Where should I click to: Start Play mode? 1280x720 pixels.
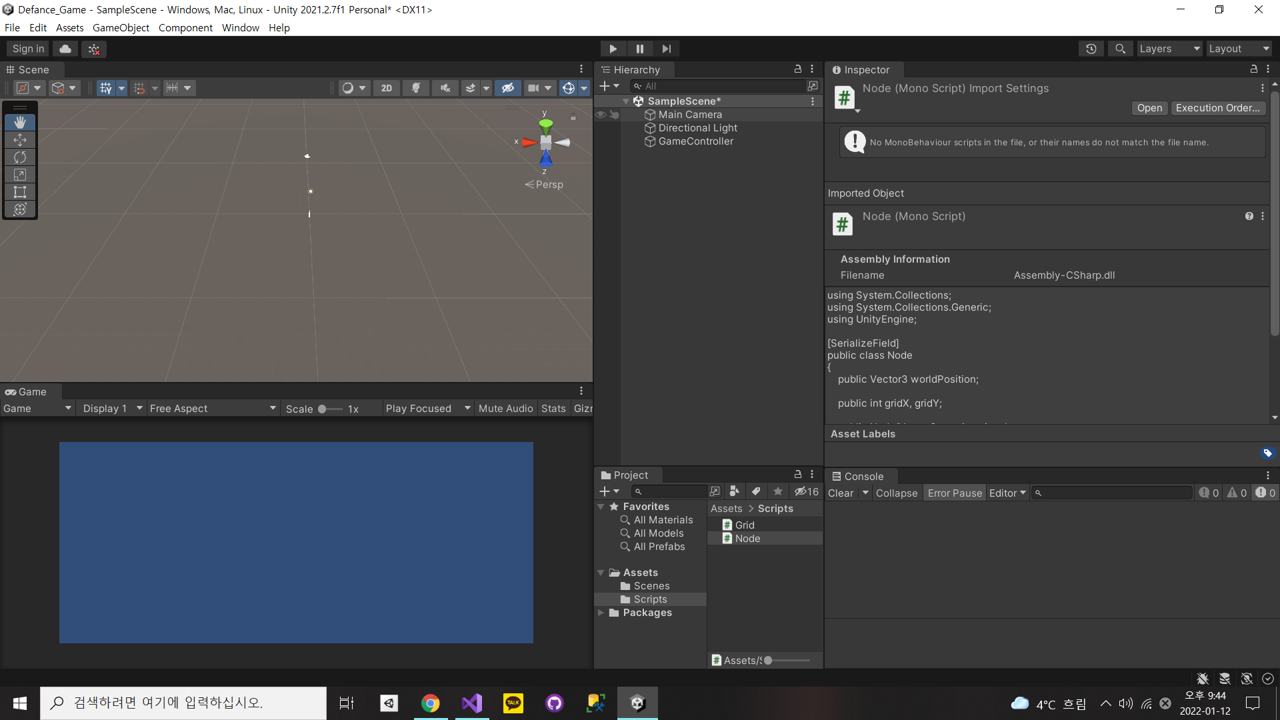coord(612,49)
